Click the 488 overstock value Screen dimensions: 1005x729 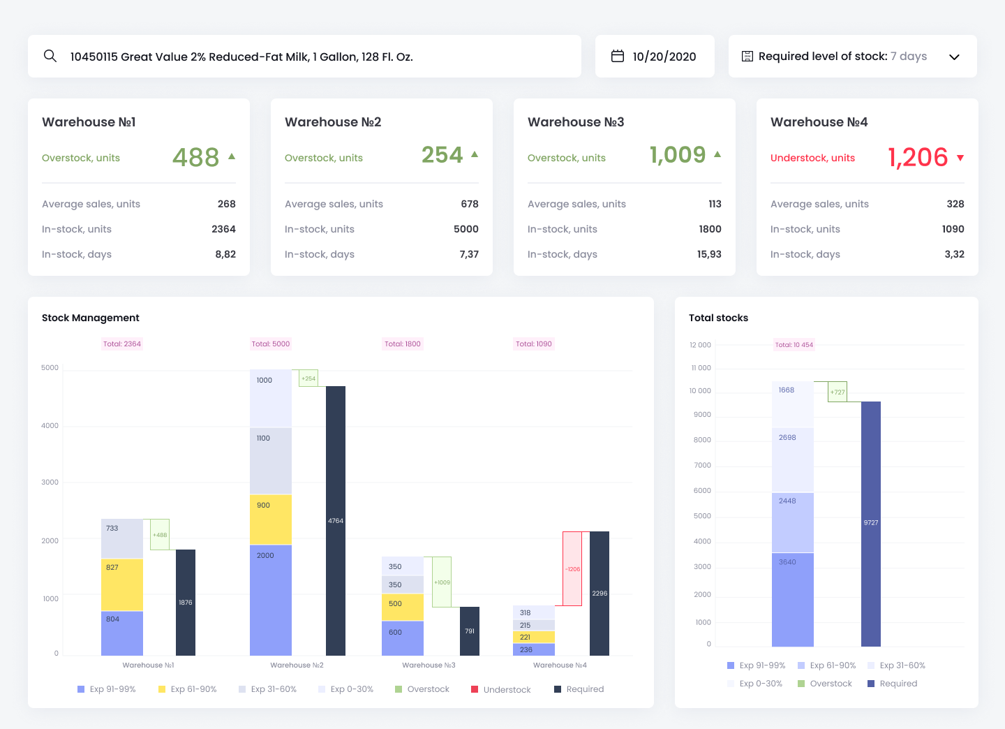[196, 157]
